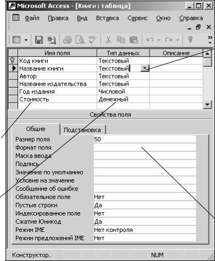The height and width of the screenshot is (261, 215).
Task: Click the file search toolbar icon
Action: point(52,40)
